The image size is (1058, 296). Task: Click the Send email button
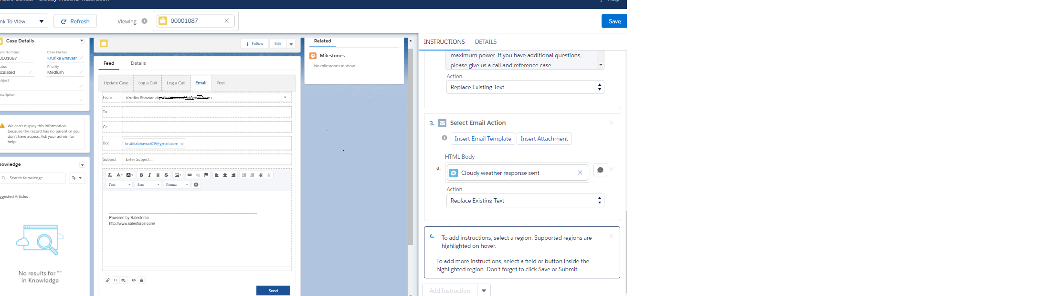pyautogui.click(x=273, y=291)
